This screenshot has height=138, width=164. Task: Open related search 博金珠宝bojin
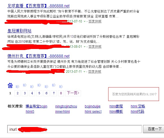tap(36, 106)
